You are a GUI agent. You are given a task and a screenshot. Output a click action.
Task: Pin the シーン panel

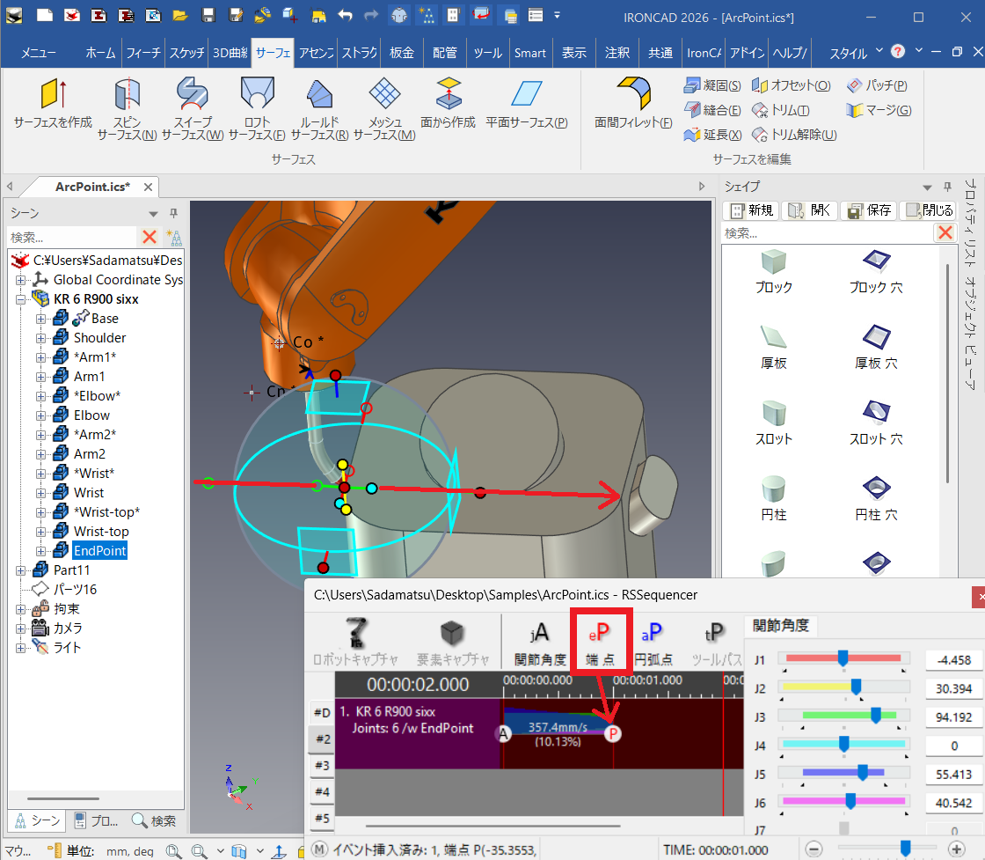pyautogui.click(x=173, y=214)
